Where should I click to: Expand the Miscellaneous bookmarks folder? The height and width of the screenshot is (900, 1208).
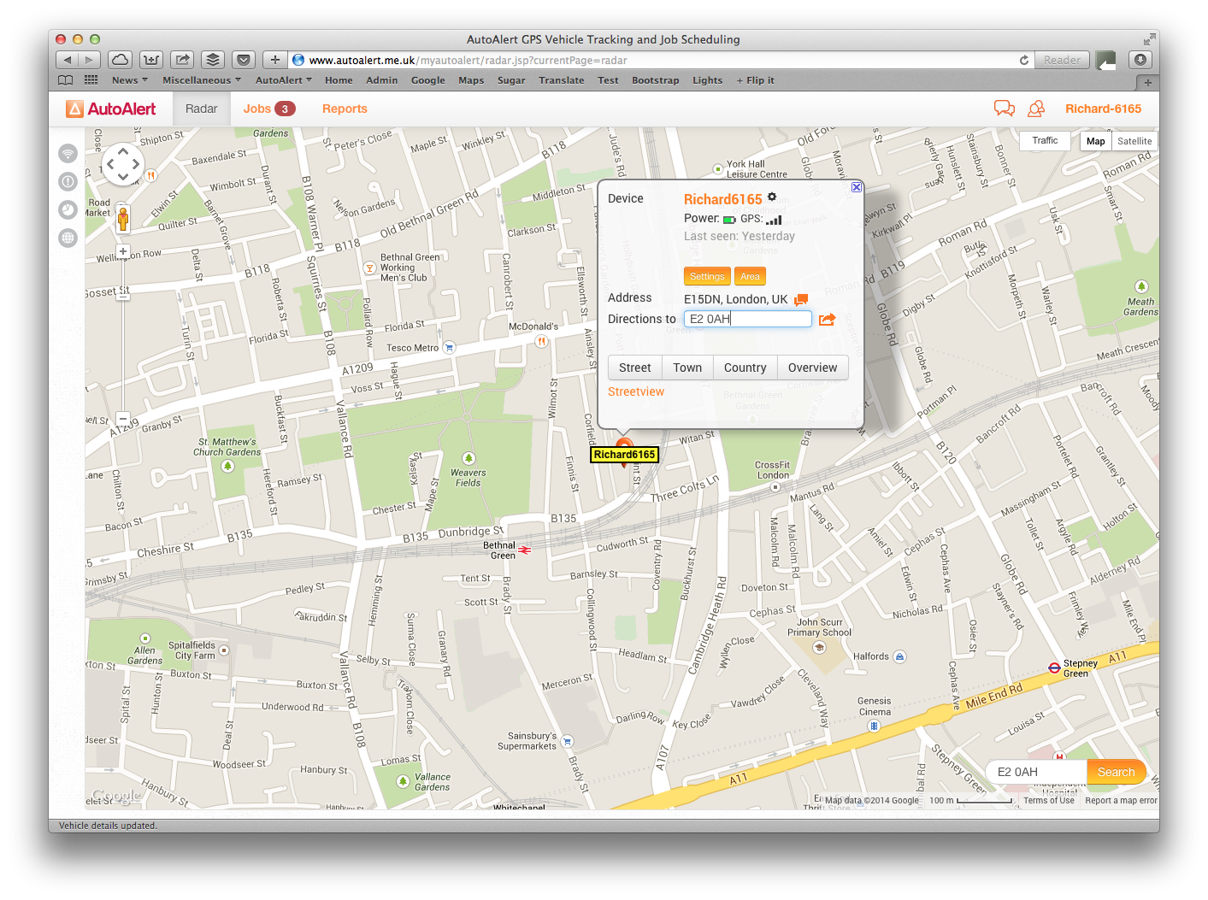click(202, 80)
